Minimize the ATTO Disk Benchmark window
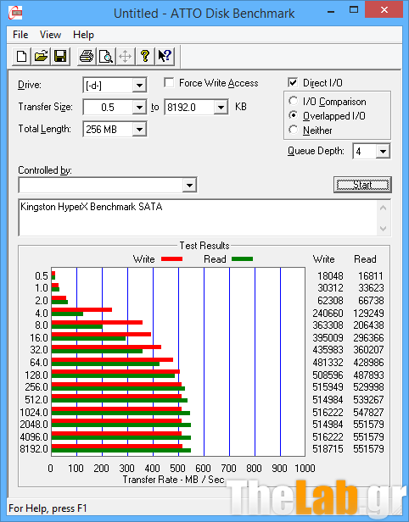 [x=331, y=11]
